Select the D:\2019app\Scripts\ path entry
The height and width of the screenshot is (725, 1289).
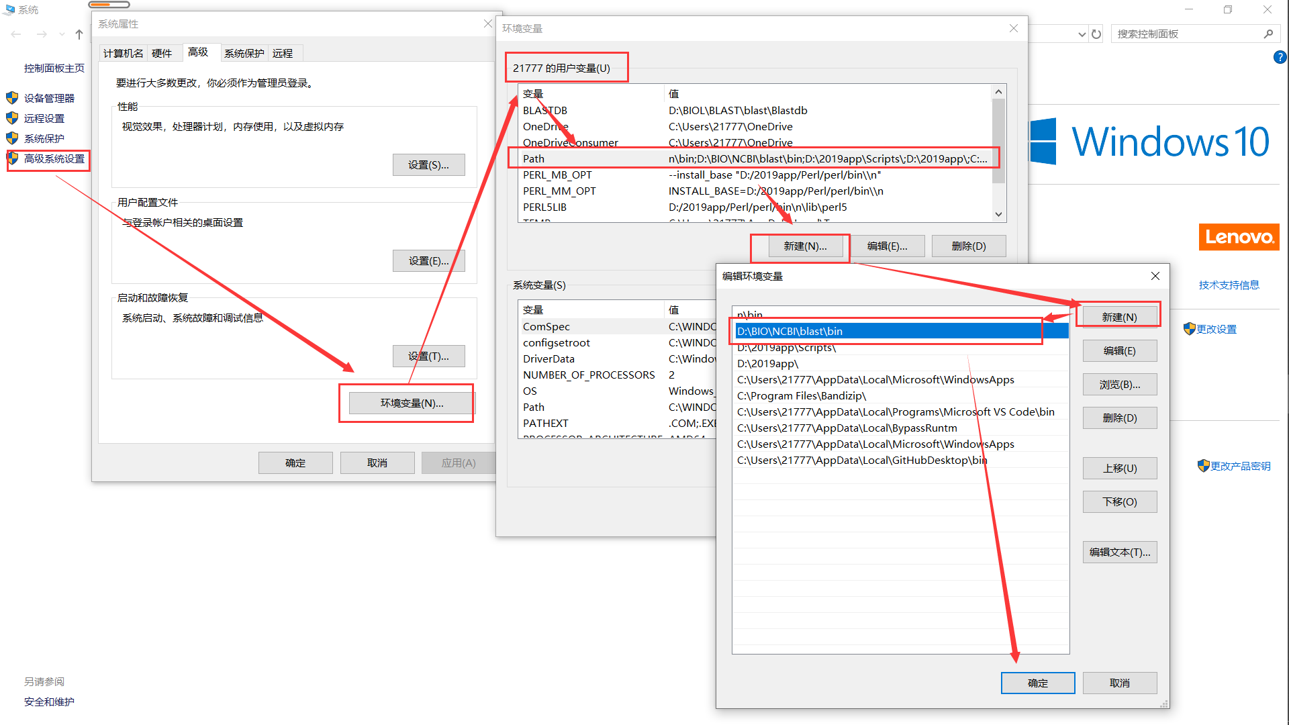[x=785, y=347]
